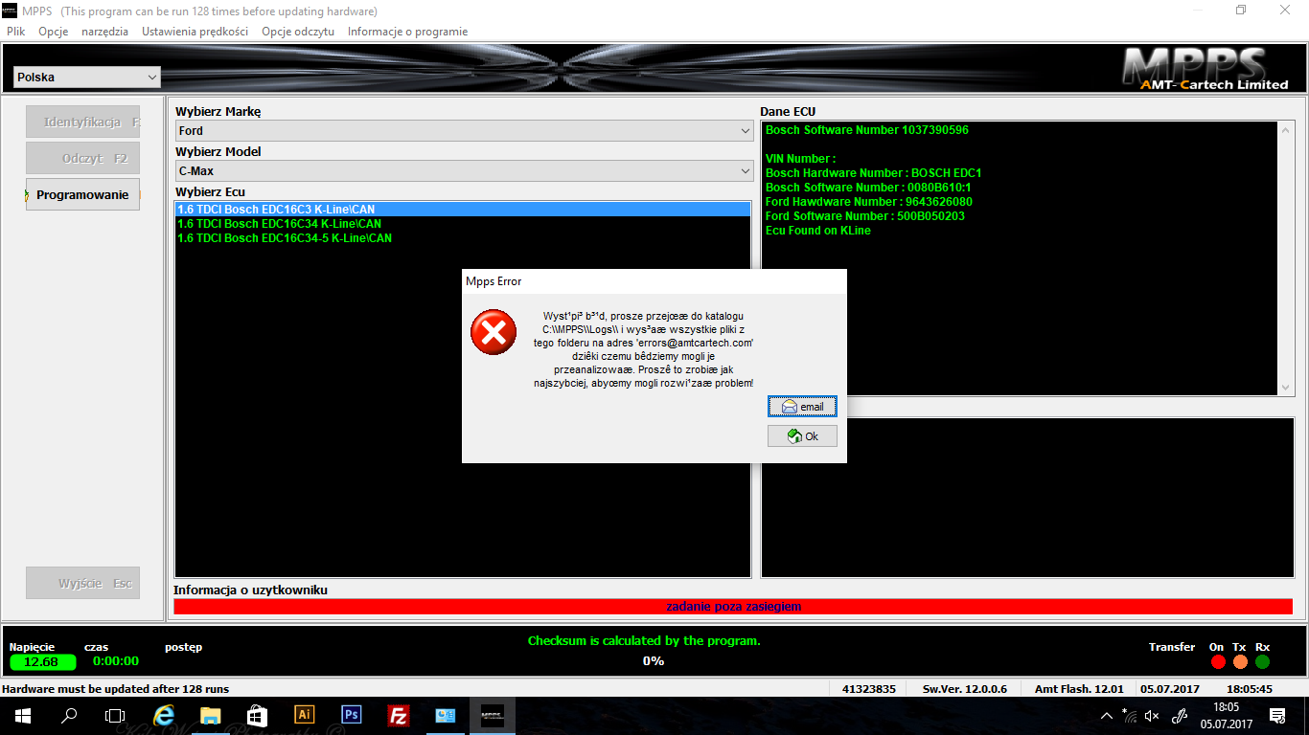Image resolution: width=1309 pixels, height=735 pixels.
Task: Click the volume muted tray icon
Action: 1152,715
